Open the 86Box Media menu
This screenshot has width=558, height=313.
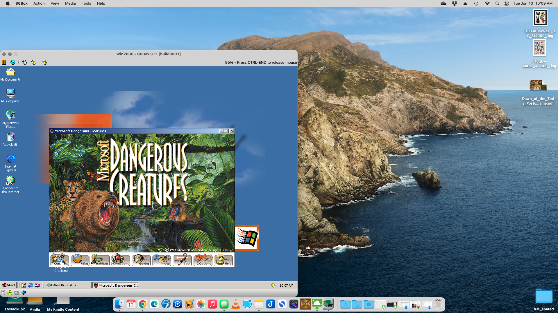(70, 3)
